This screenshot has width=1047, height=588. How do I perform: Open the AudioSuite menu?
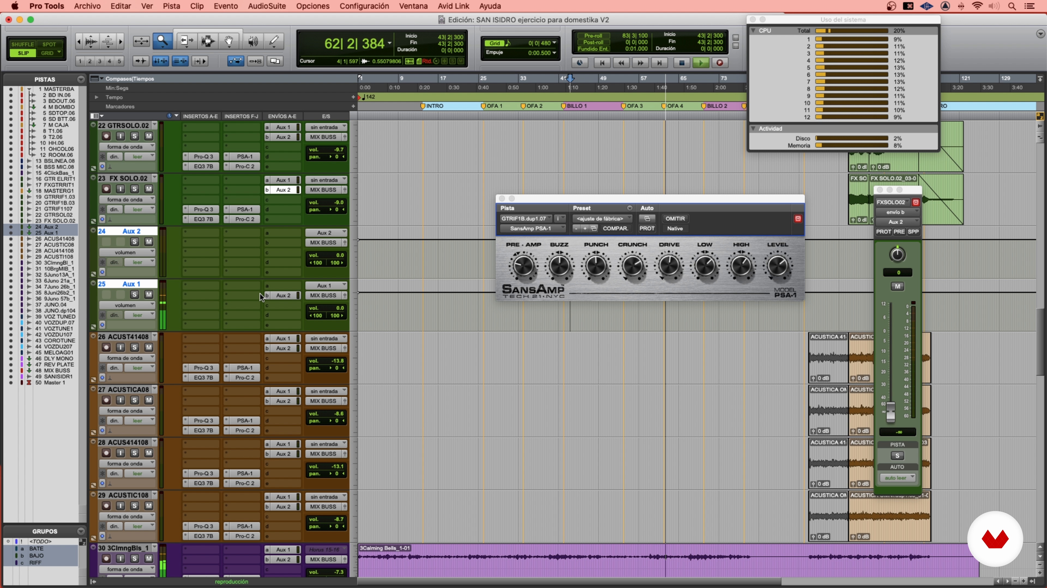pos(267,6)
